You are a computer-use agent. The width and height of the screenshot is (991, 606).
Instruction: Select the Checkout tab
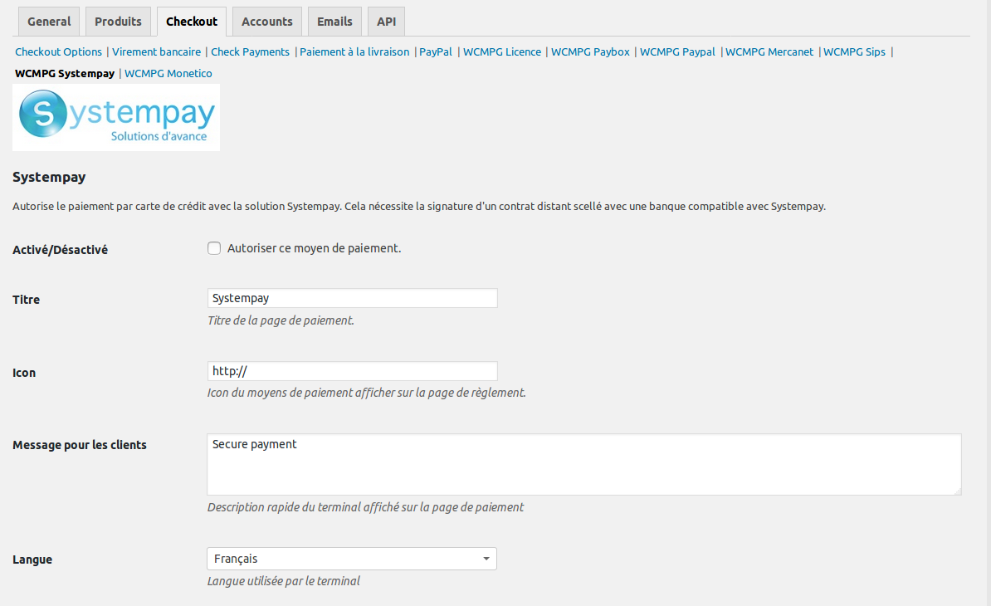click(192, 22)
